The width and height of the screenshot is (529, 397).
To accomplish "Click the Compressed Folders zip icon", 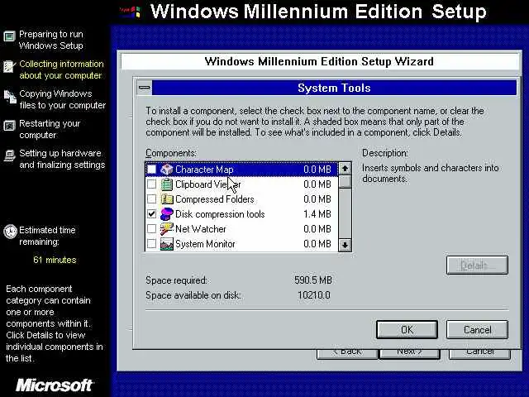I will pos(166,199).
